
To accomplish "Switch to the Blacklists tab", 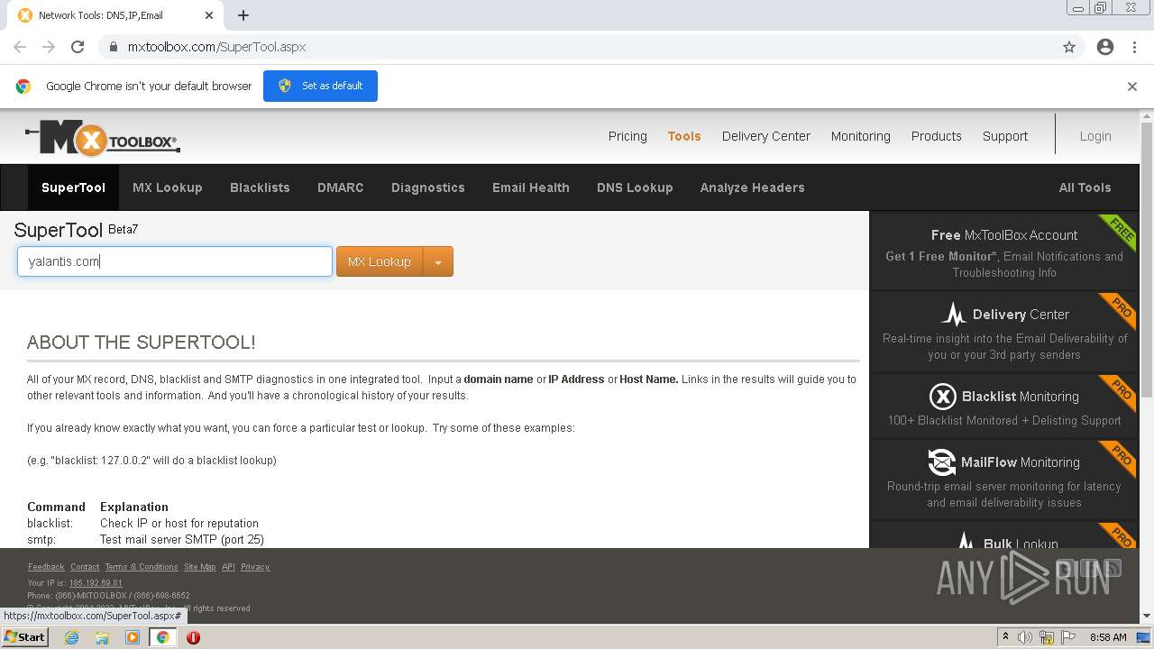I will click(x=260, y=187).
